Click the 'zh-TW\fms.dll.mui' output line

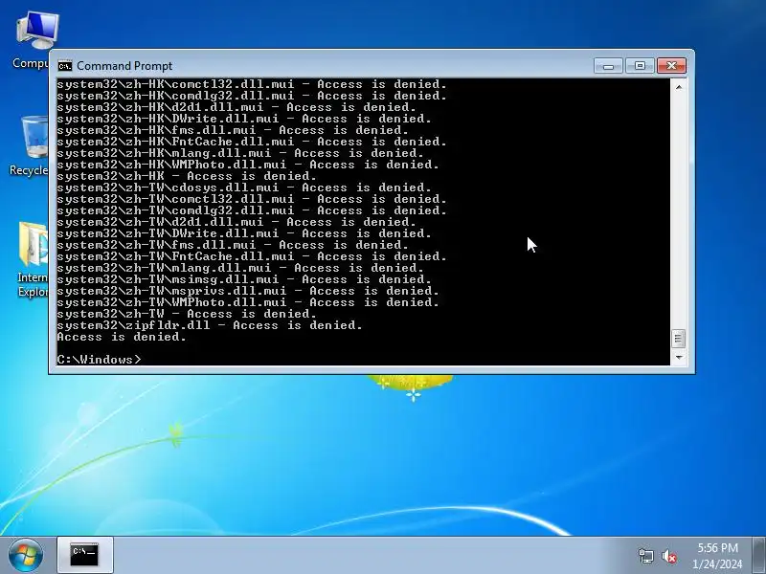(233, 245)
